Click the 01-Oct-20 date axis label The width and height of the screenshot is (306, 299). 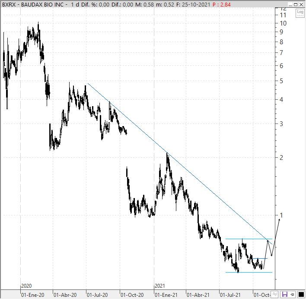pyautogui.click(x=132, y=295)
